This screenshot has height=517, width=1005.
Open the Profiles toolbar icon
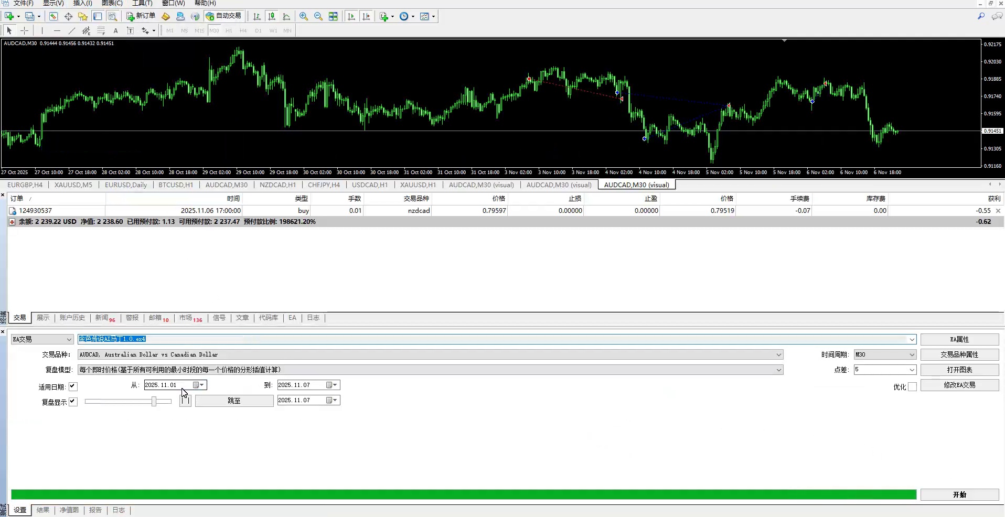(x=30, y=16)
